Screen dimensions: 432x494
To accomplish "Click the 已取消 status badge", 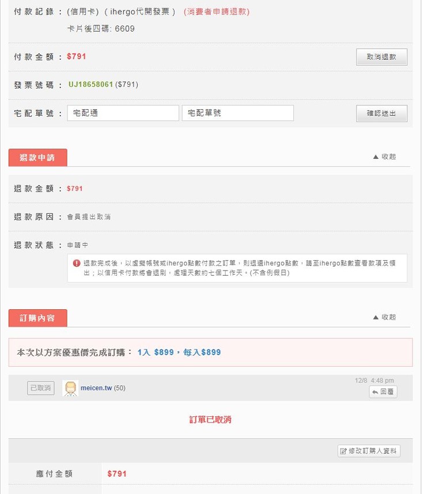I will click(x=41, y=388).
